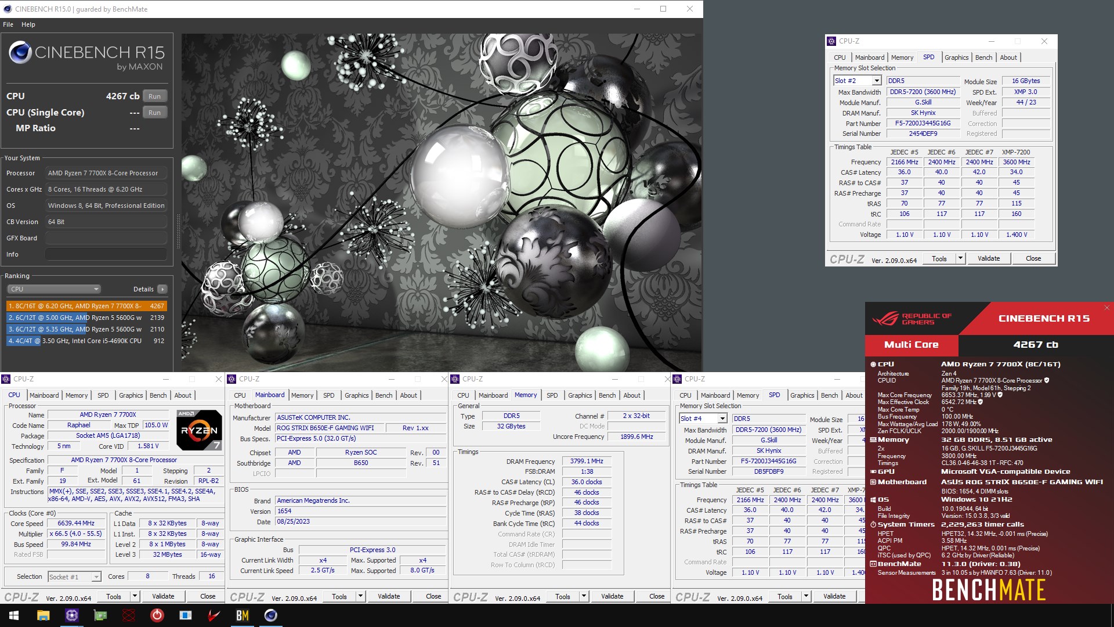Grab the Cinebench side panel splitter grip

coord(178,232)
